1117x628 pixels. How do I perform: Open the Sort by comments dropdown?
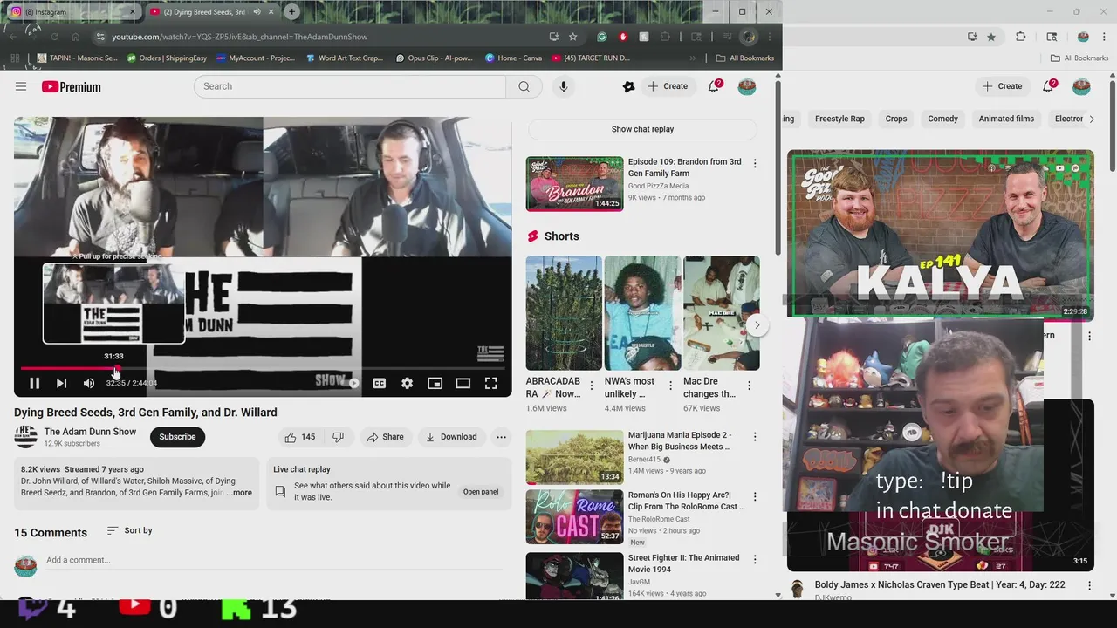(129, 530)
